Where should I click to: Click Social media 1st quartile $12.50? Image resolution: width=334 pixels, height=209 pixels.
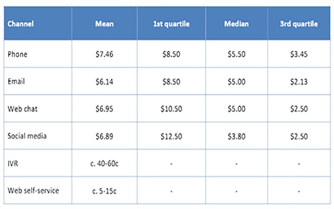click(171, 136)
